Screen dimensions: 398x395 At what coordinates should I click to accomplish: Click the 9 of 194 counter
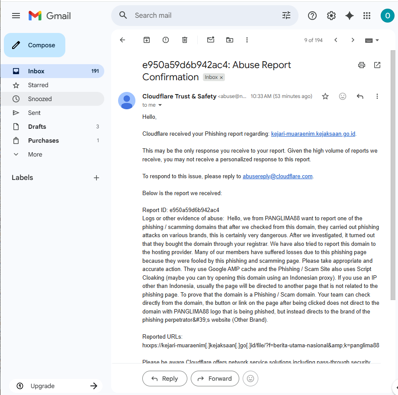pos(313,40)
